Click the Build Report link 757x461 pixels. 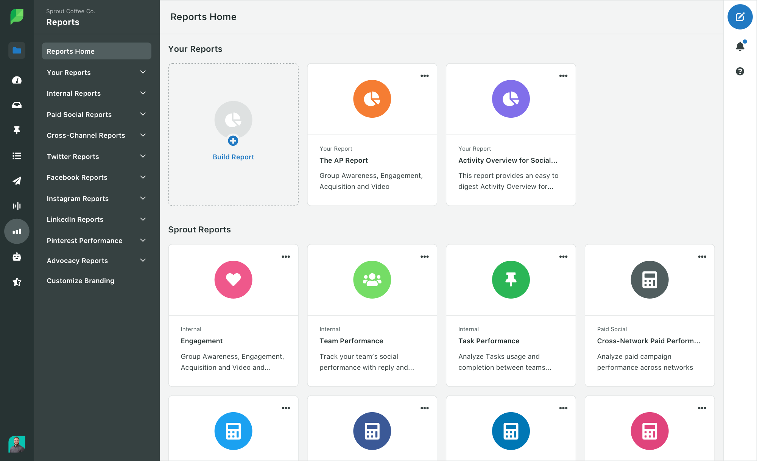point(233,157)
